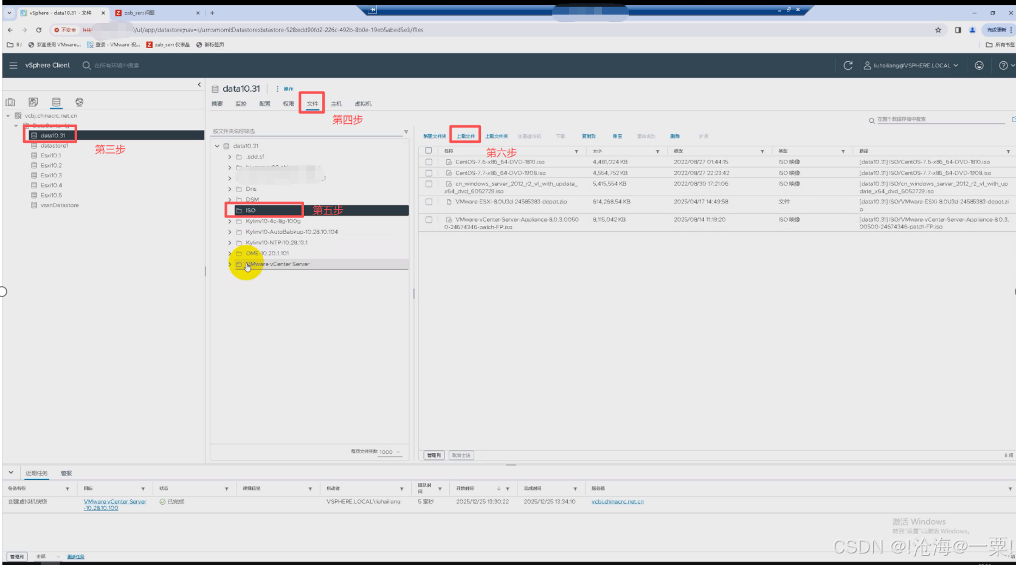Viewport: 1016px width, 565px height.
Task: Filter the recent tasks Task Name column
Action: 67,489
